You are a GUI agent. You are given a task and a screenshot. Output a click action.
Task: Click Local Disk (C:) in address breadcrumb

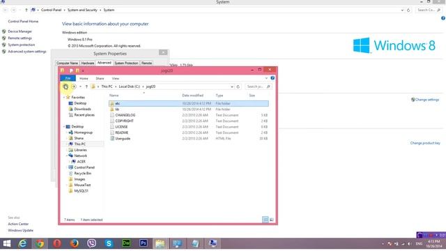130,86
